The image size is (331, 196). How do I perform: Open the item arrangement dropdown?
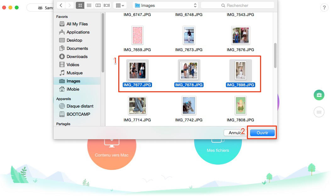(x=120, y=5)
